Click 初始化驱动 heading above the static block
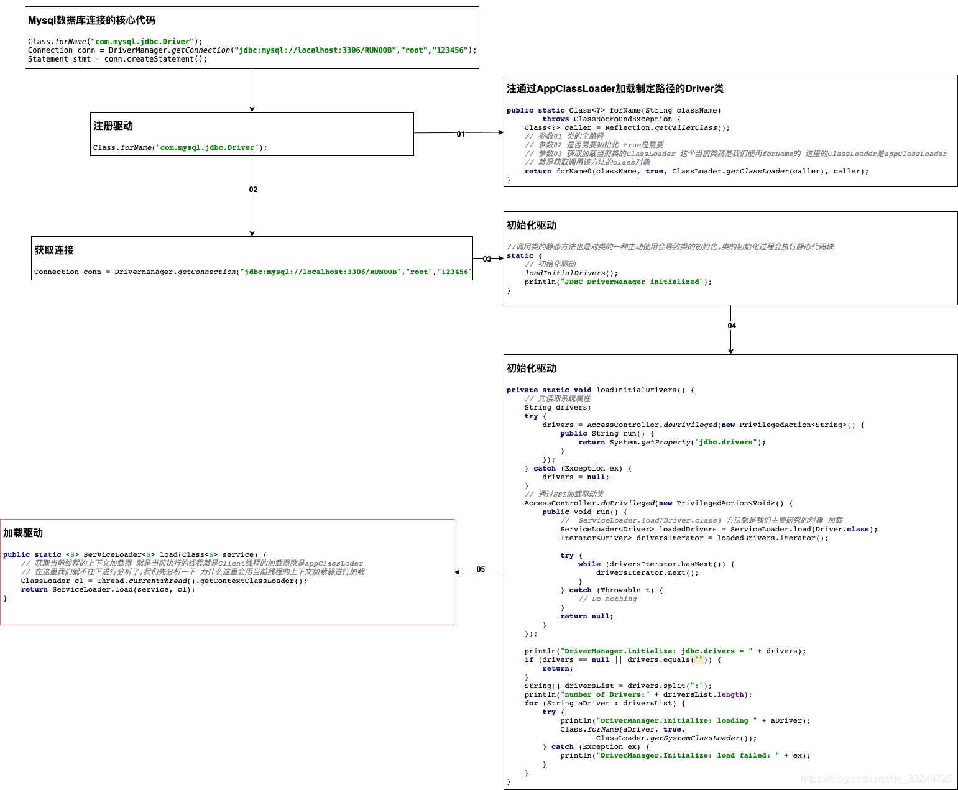This screenshot has height=790, width=958. (x=532, y=225)
